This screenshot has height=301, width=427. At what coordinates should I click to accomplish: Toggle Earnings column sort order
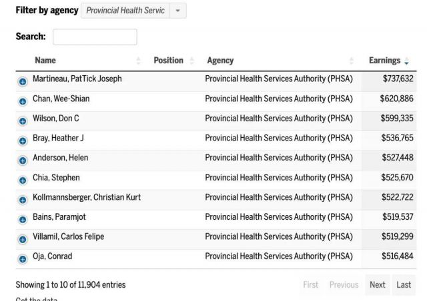[x=389, y=61]
